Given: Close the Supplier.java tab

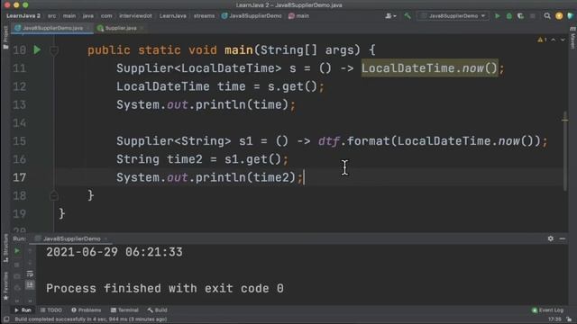Looking at the screenshot, I should 142,28.
